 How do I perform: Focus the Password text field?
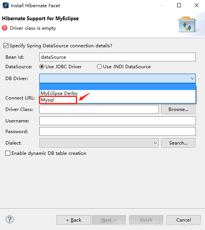coord(118,132)
